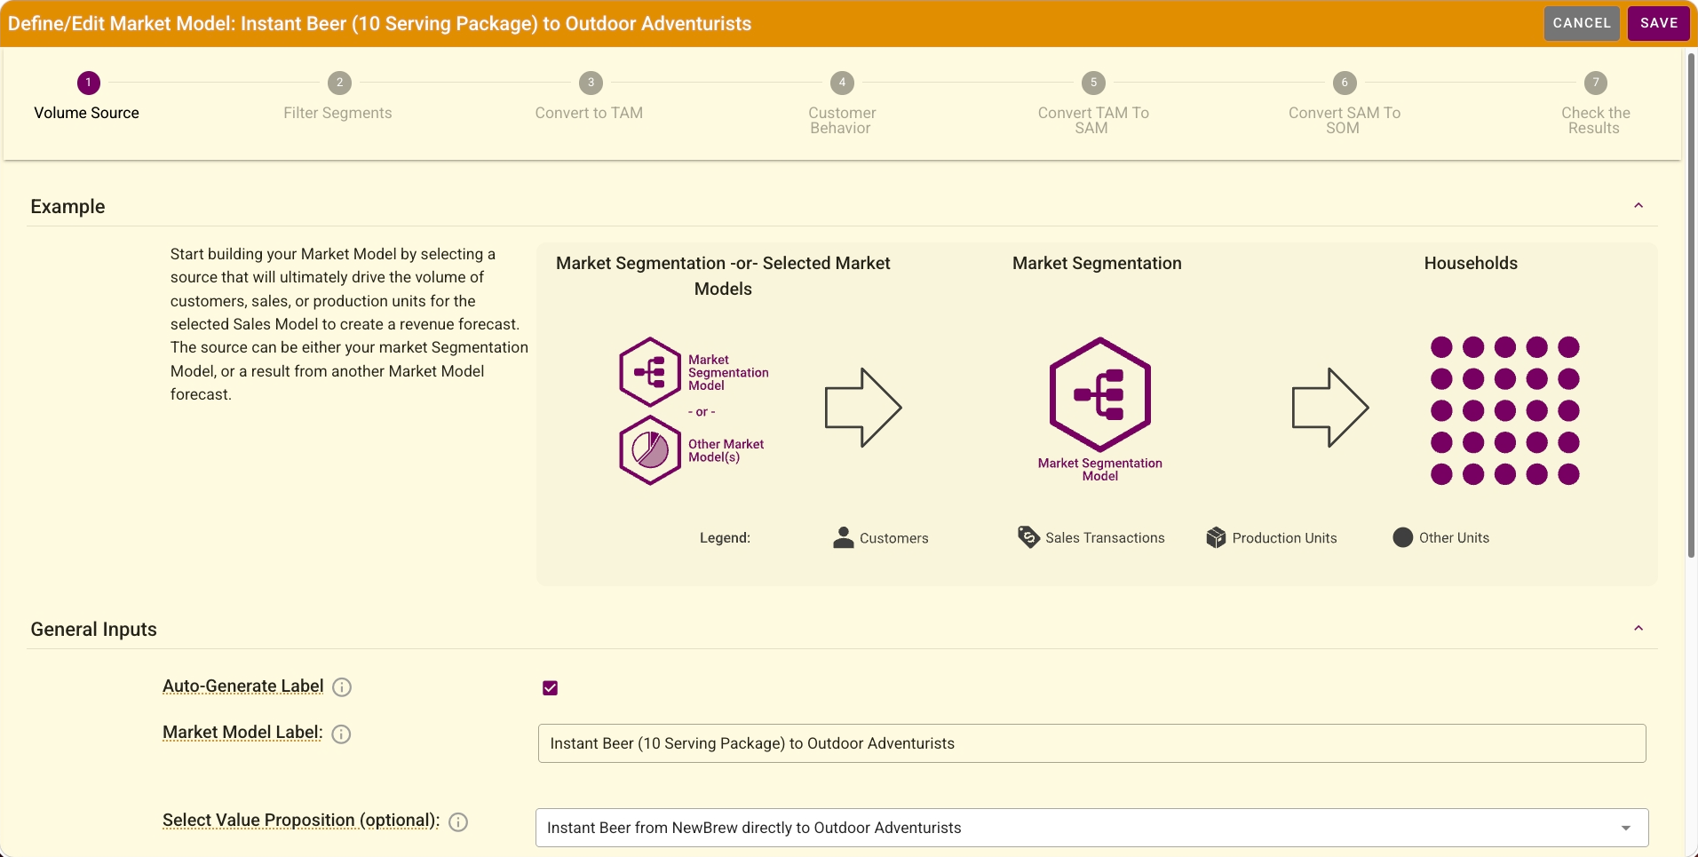The image size is (1698, 857).
Task: Go to step 3 Convert to TAM
Action: pos(590,97)
